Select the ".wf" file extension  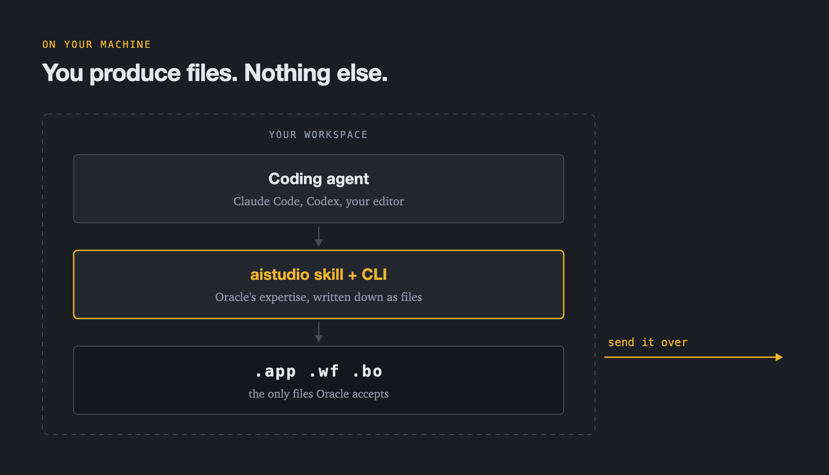tap(324, 371)
